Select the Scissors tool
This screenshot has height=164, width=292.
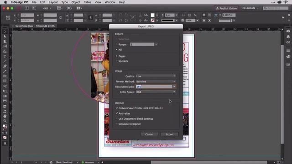5,86
